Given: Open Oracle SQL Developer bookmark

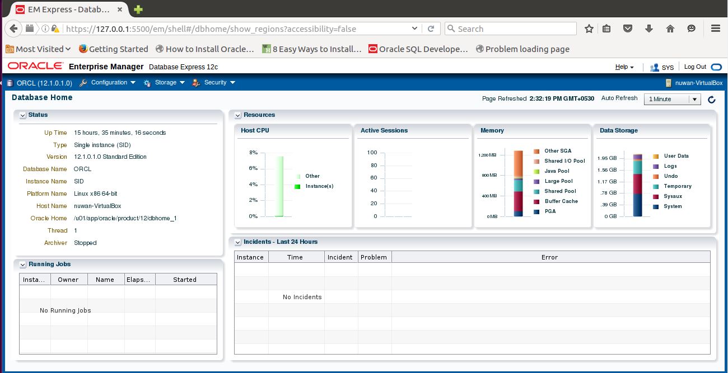Looking at the screenshot, I should [x=418, y=49].
